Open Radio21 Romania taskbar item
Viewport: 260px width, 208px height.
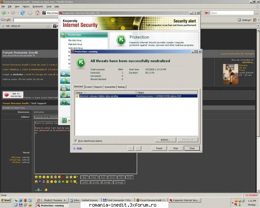pos(52,200)
